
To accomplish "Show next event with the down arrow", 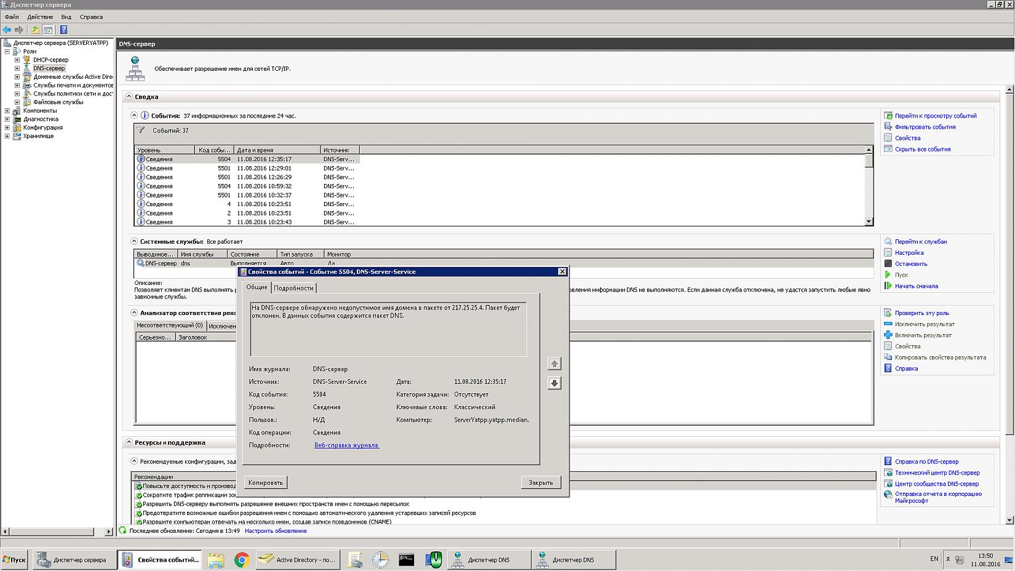I will point(554,383).
